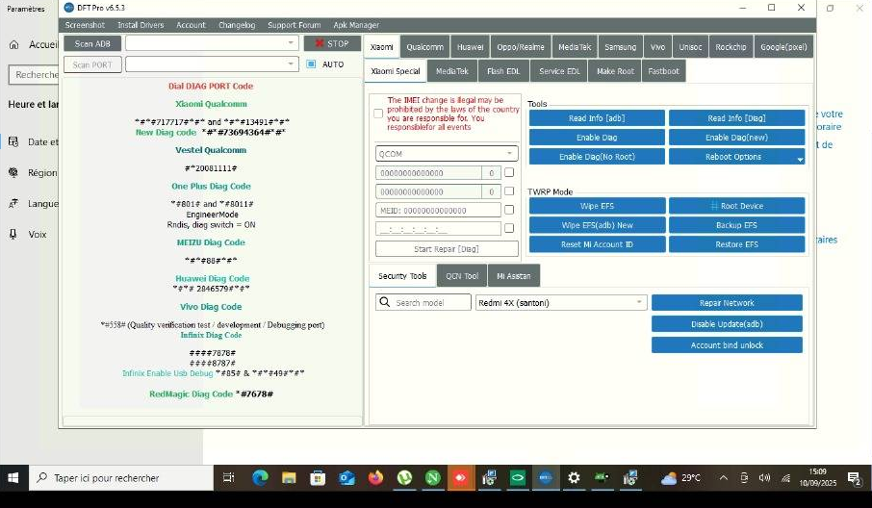Switch to the Qualcomm tab
The width and height of the screenshot is (872, 508).
(424, 47)
